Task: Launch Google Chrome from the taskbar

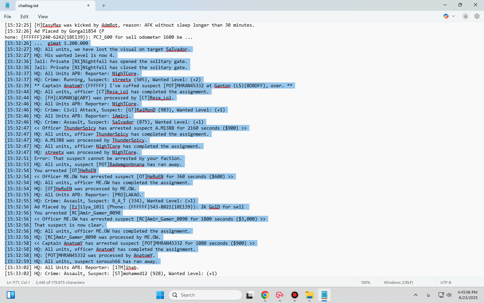Action: [x=265, y=295]
